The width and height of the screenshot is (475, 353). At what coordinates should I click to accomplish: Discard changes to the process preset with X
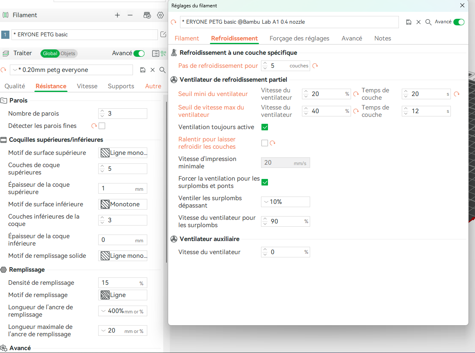[153, 70]
